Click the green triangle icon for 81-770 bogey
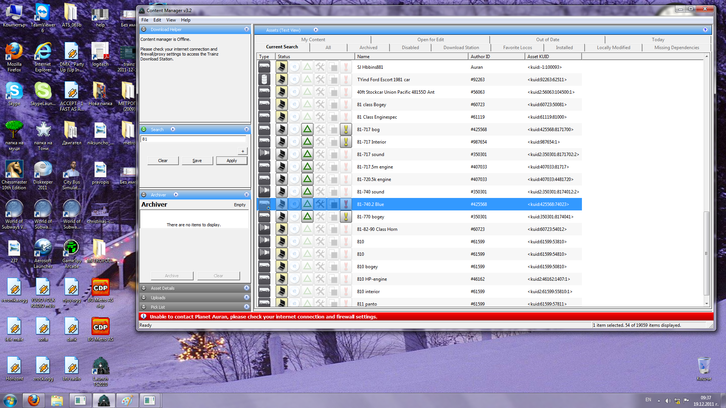The height and width of the screenshot is (408, 726). (x=307, y=217)
